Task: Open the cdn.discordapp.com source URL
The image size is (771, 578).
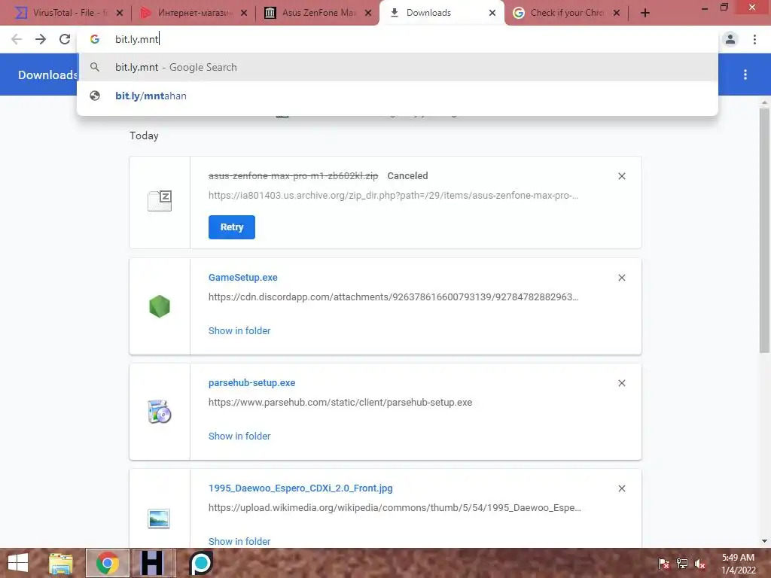Action: [x=393, y=297]
